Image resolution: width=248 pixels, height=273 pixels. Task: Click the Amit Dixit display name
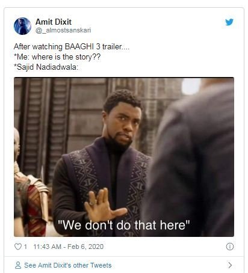coord(54,22)
